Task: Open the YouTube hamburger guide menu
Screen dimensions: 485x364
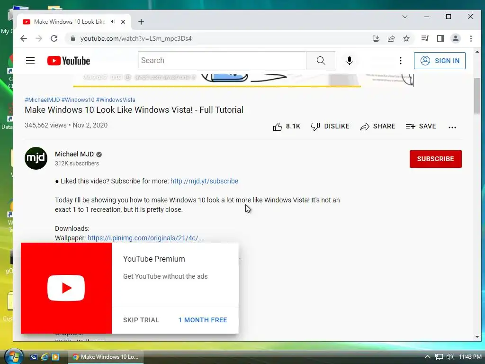Action: (x=30, y=60)
